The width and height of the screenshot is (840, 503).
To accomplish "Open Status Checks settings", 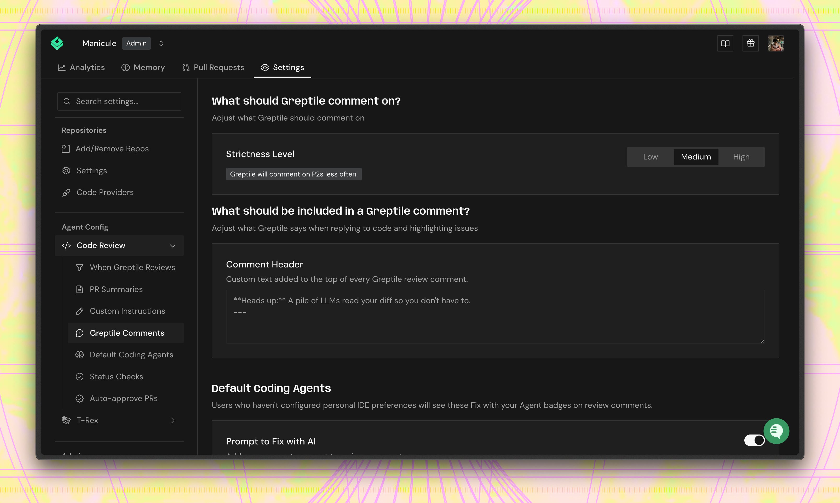I will click(x=126, y=377).
